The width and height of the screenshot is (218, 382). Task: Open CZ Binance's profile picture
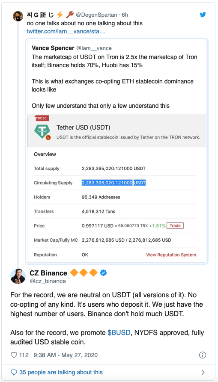pos(18,276)
